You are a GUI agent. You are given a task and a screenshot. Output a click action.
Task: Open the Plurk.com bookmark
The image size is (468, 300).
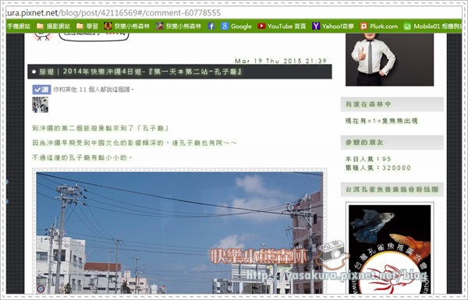point(379,26)
